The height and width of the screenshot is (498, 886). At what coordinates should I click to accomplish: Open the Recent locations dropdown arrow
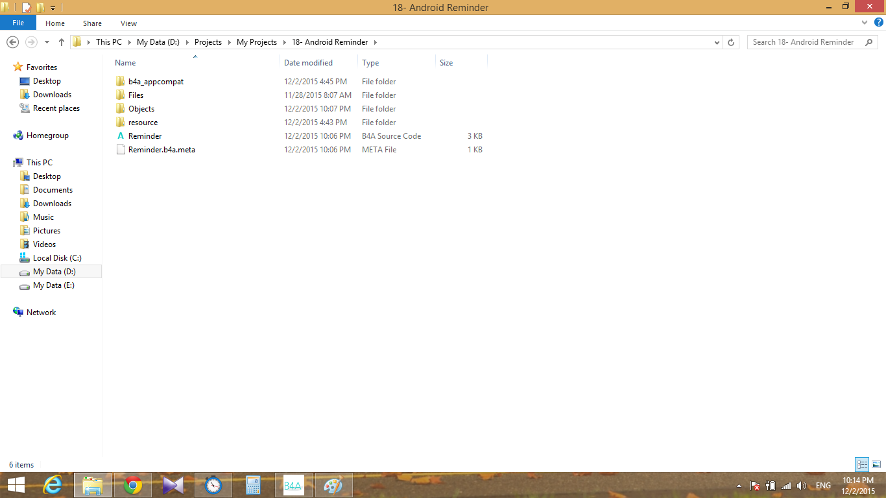point(47,42)
